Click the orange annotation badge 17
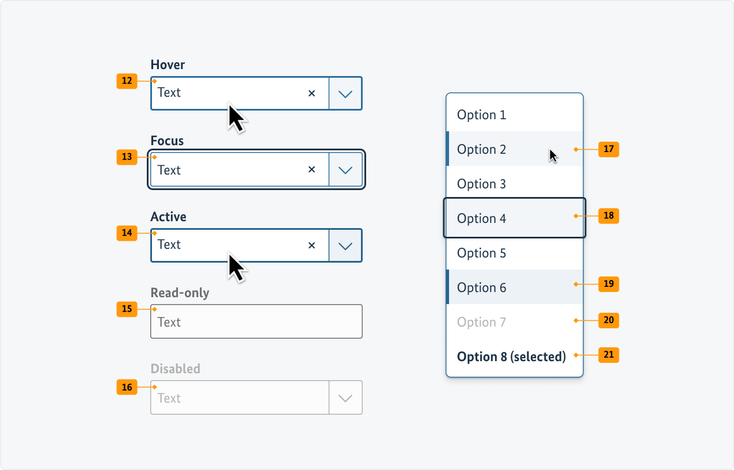Image resolution: width=734 pixels, height=470 pixels. tap(609, 149)
